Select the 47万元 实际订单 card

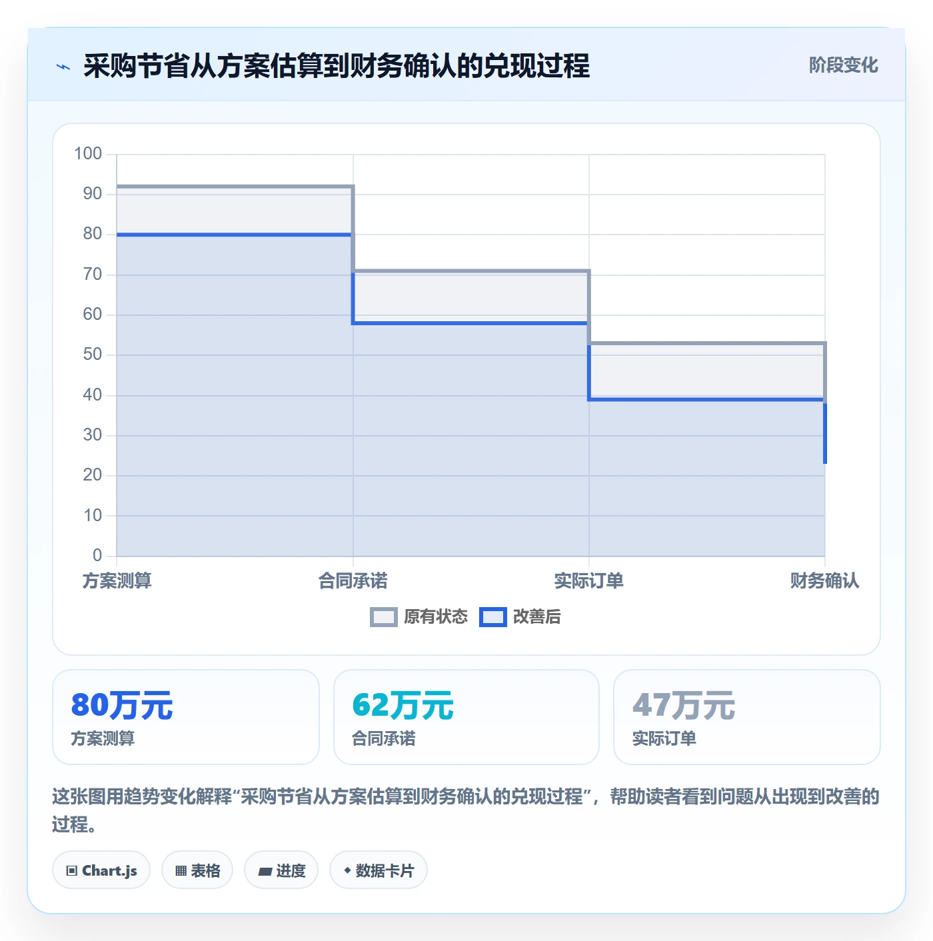[747, 717]
